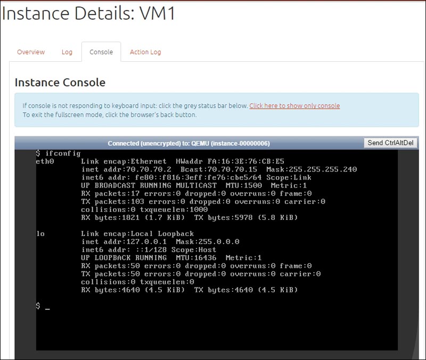426x360 pixels.
Task: Click 'inet6 addr: ::1/128 Scope:Host' line
Action: (149, 250)
